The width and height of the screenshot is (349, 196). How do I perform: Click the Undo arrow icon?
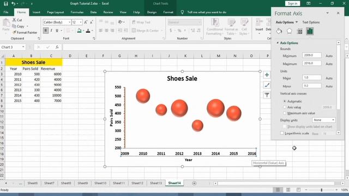14,4
